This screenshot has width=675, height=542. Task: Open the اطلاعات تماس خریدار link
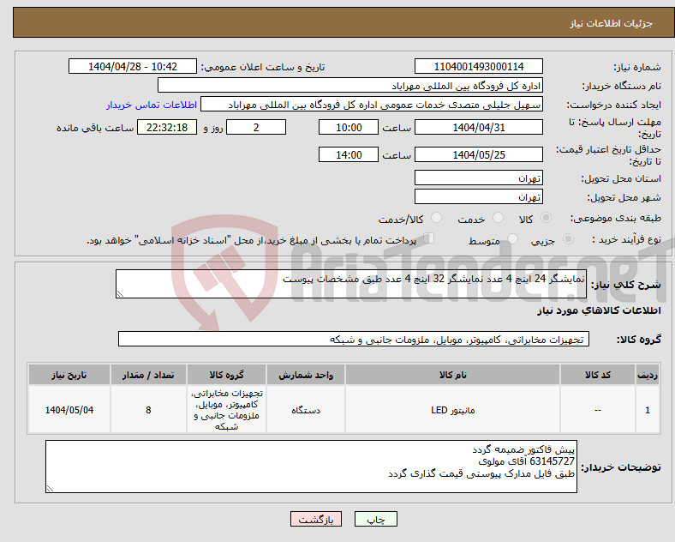(x=152, y=105)
